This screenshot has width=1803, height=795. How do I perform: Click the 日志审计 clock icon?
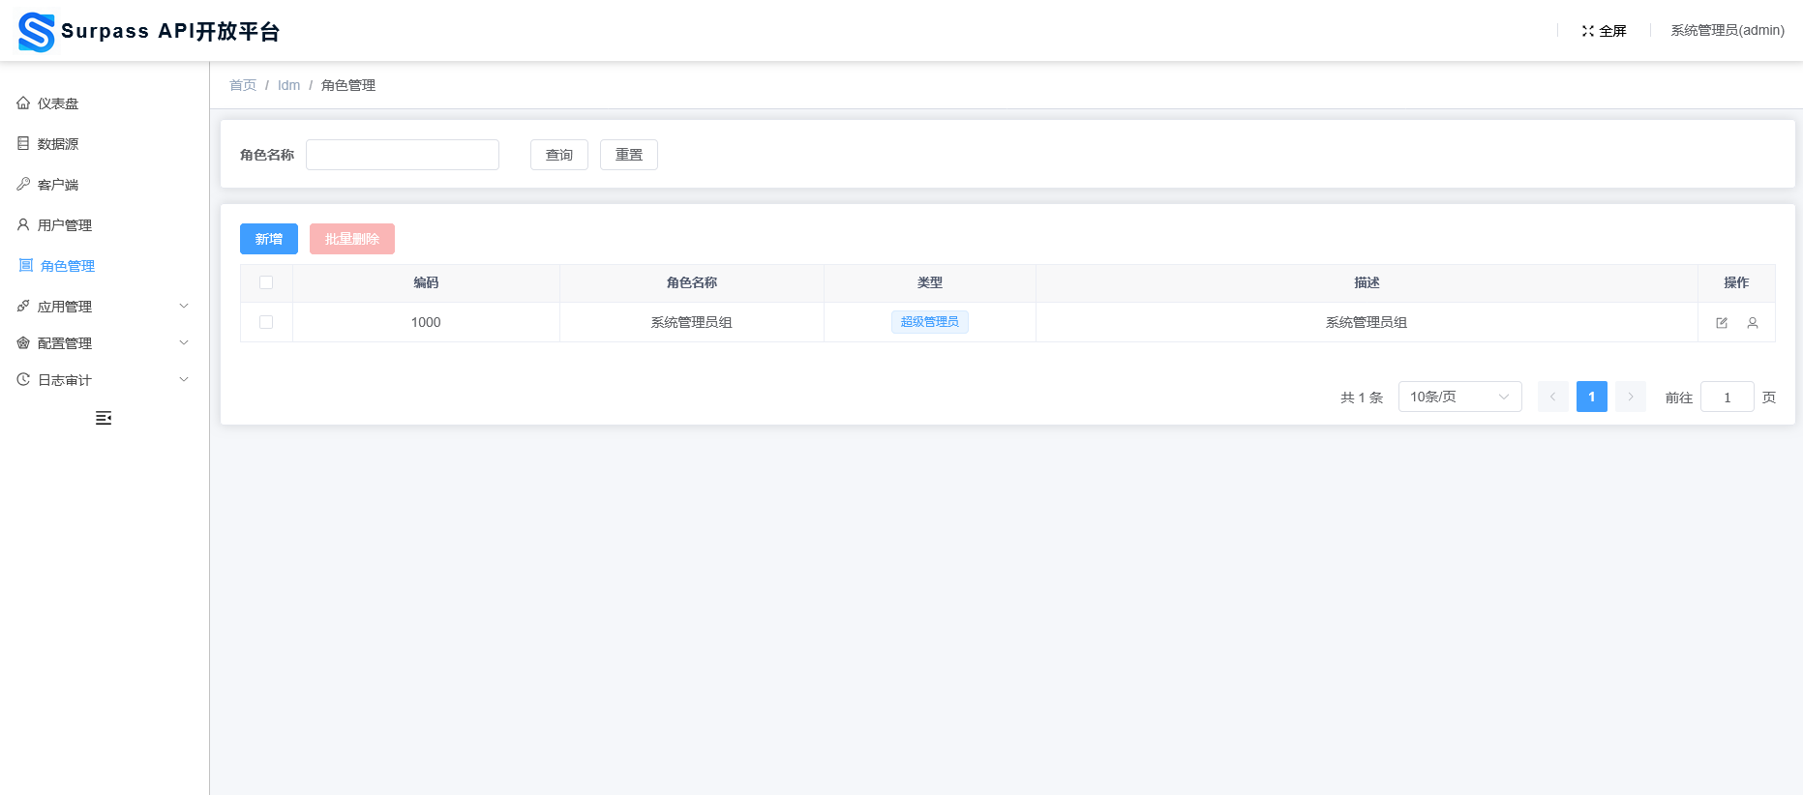23,379
